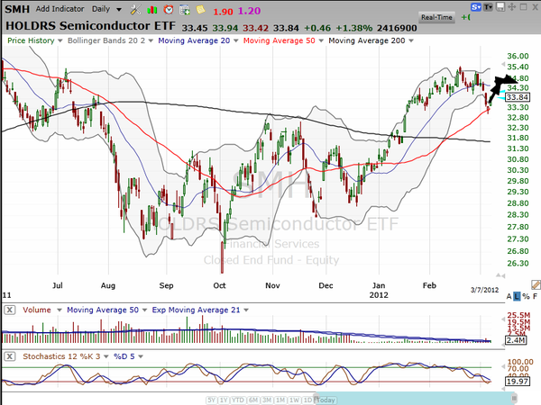Click the pencil drawing tools icon
The width and height of the screenshot is (541, 405).
click(536, 284)
